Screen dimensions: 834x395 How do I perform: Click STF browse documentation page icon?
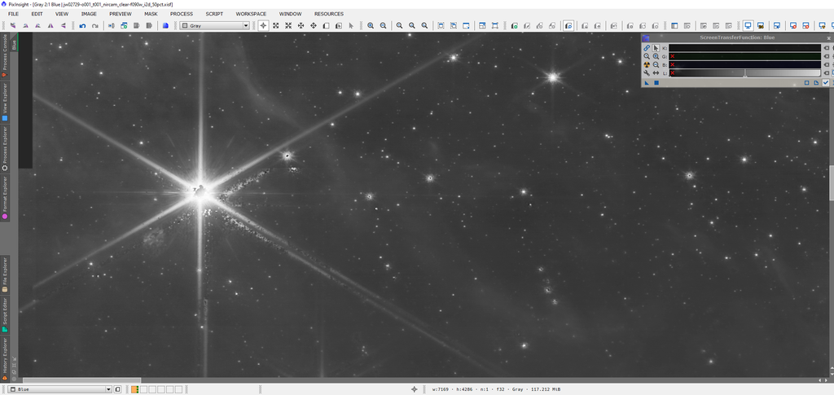(x=816, y=83)
